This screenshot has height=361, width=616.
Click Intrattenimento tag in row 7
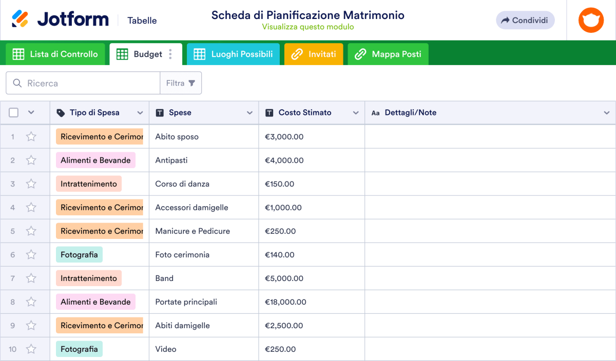click(x=89, y=278)
